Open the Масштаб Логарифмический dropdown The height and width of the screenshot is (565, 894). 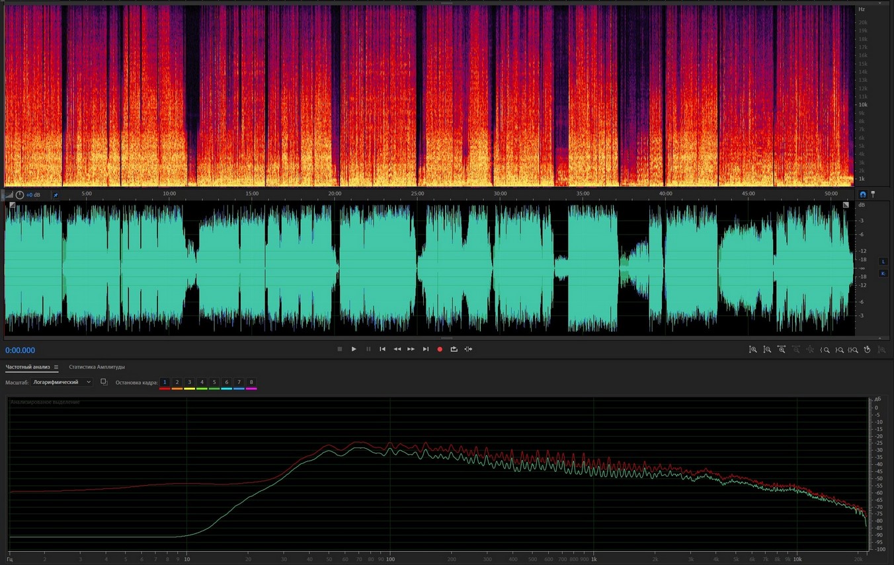[x=63, y=382]
